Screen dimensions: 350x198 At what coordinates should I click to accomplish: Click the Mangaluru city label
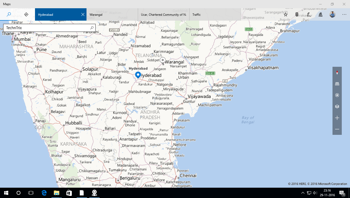(69, 179)
